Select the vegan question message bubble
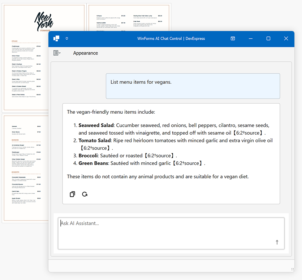Screen dimensions: 302x280 193,86
